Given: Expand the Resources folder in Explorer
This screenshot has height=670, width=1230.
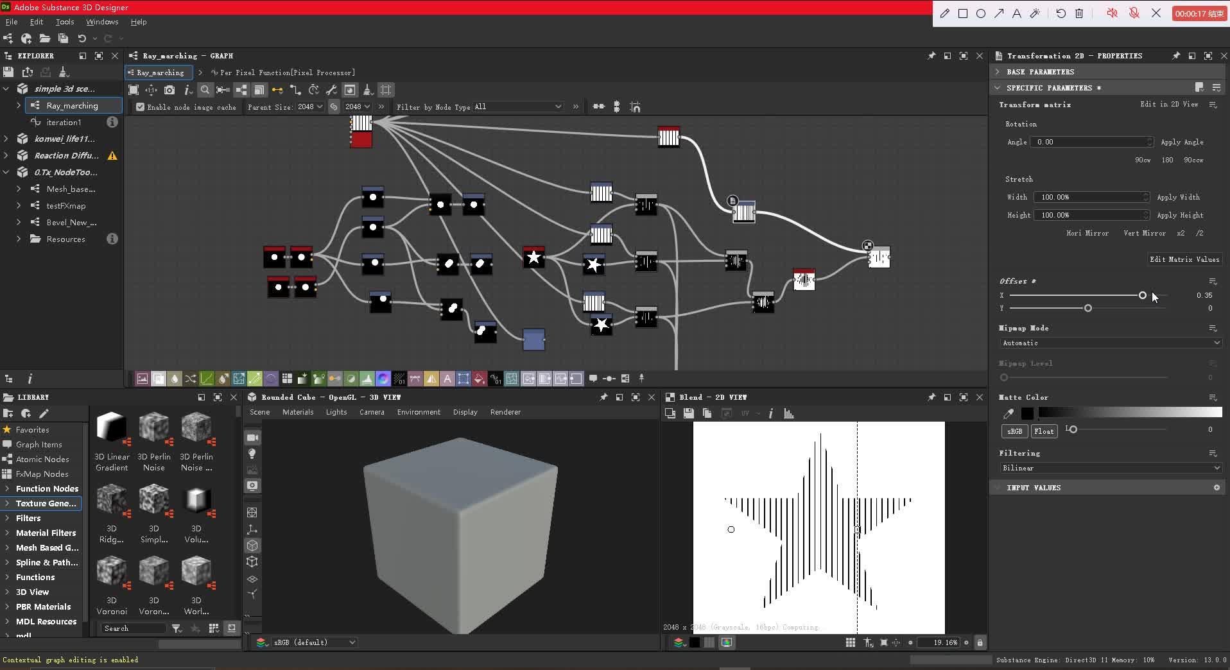Looking at the screenshot, I should click(x=17, y=239).
